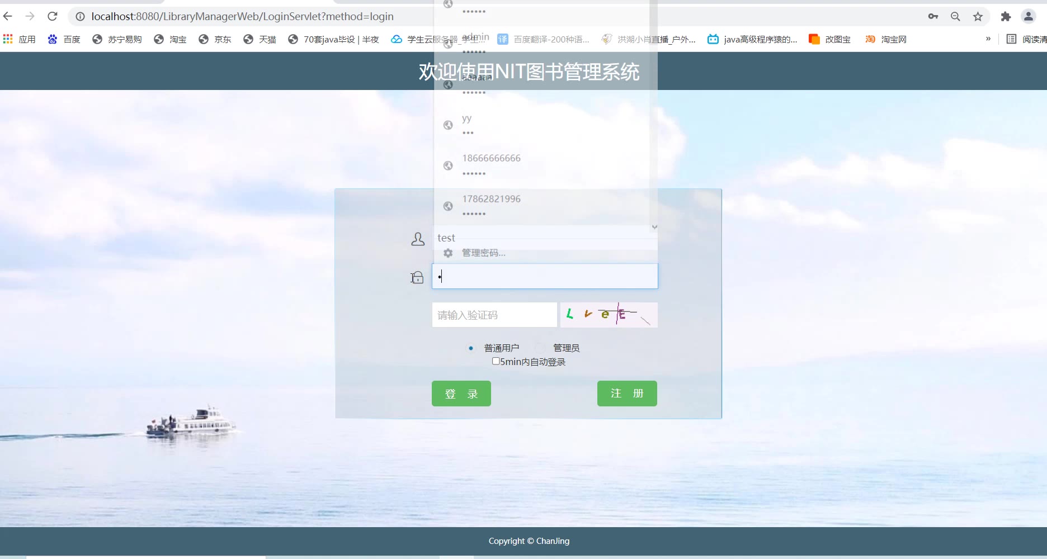Click the username field containing test

coord(545,238)
